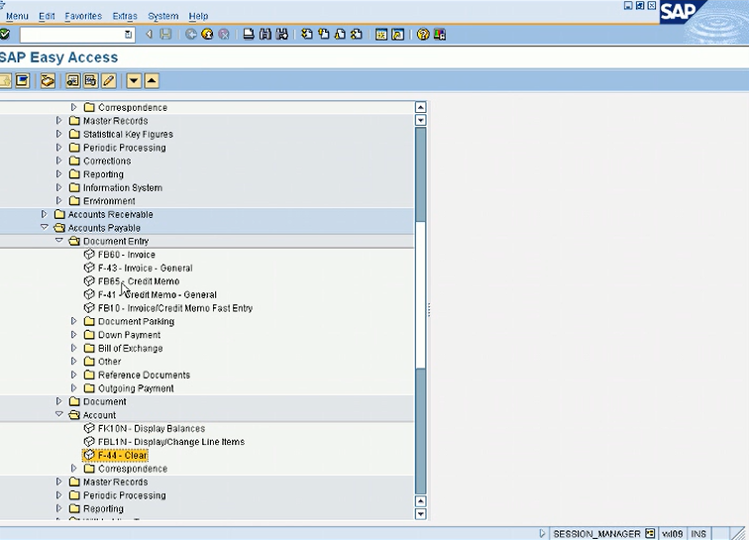
Task: Select FB65 - Credit Memo transaction
Action: coord(139,281)
